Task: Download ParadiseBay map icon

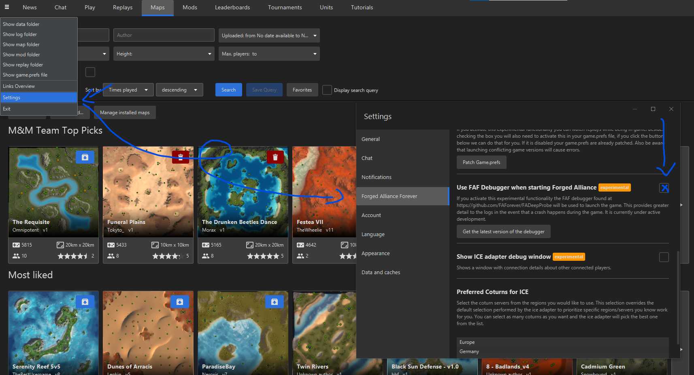Action: [x=275, y=302]
